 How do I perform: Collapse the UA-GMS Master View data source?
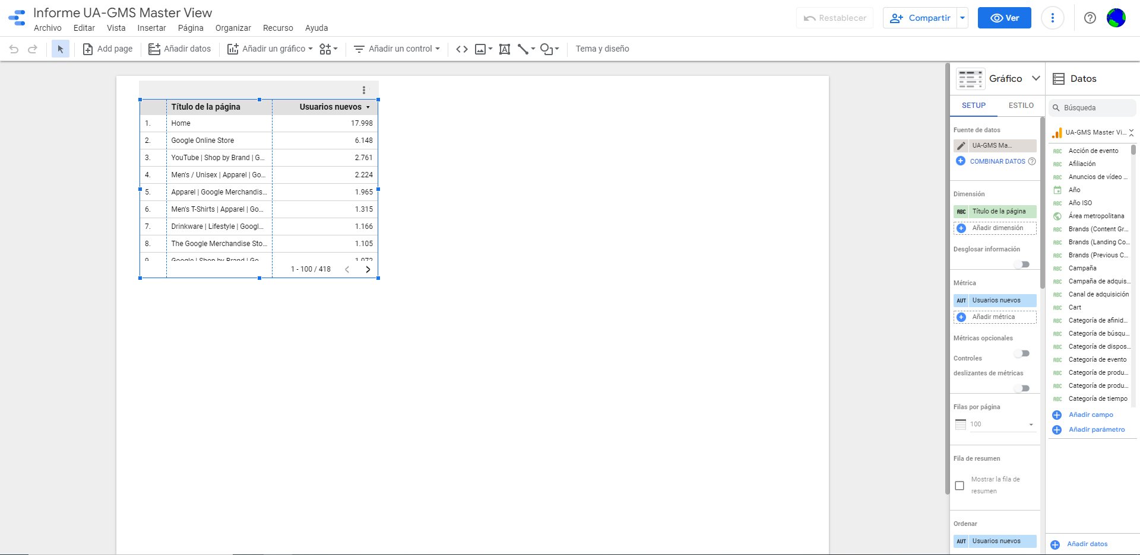point(1131,133)
